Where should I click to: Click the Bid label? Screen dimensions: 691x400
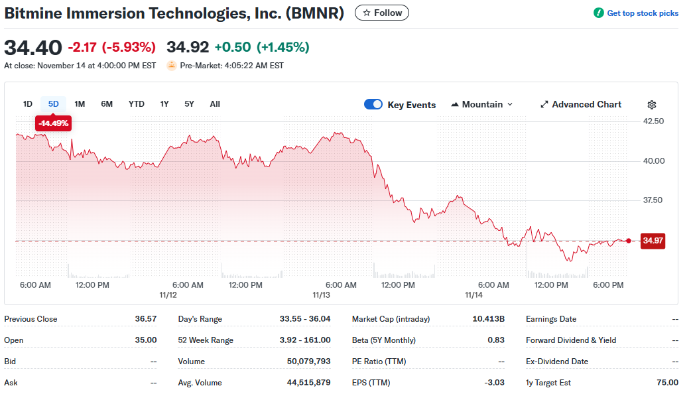coord(10,361)
